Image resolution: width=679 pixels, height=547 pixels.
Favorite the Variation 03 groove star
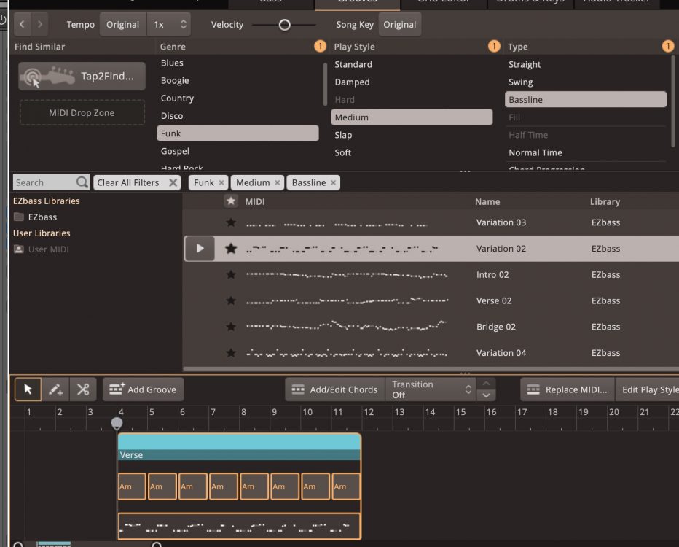pyautogui.click(x=231, y=222)
